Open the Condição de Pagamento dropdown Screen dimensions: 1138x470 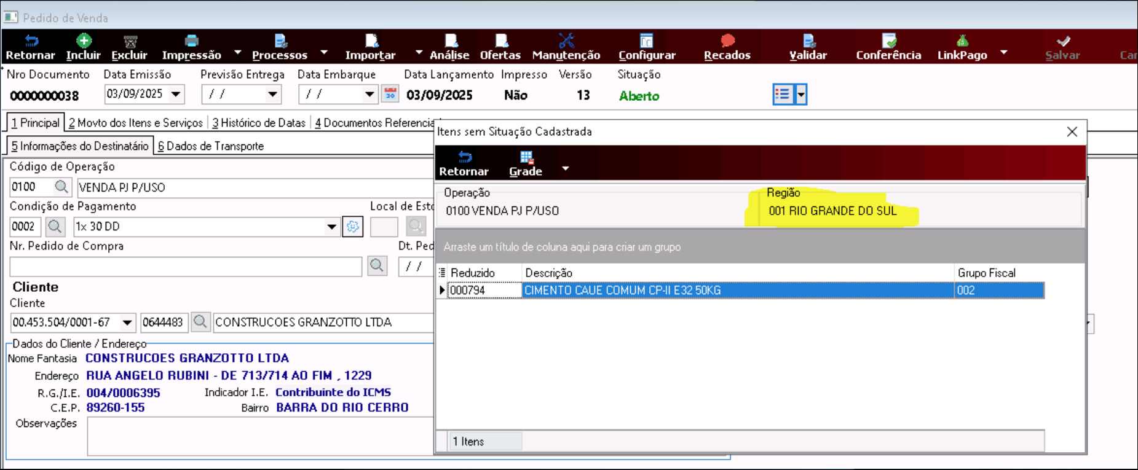coord(331,227)
